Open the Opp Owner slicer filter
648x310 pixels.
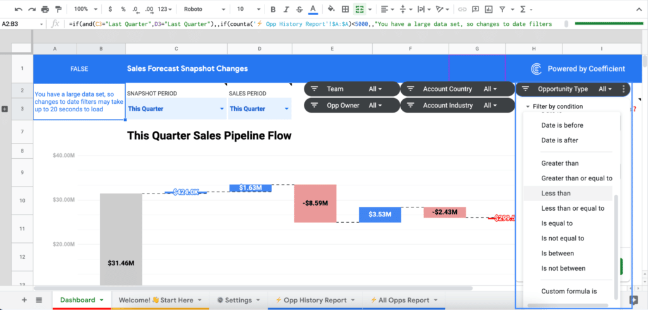[x=352, y=106]
